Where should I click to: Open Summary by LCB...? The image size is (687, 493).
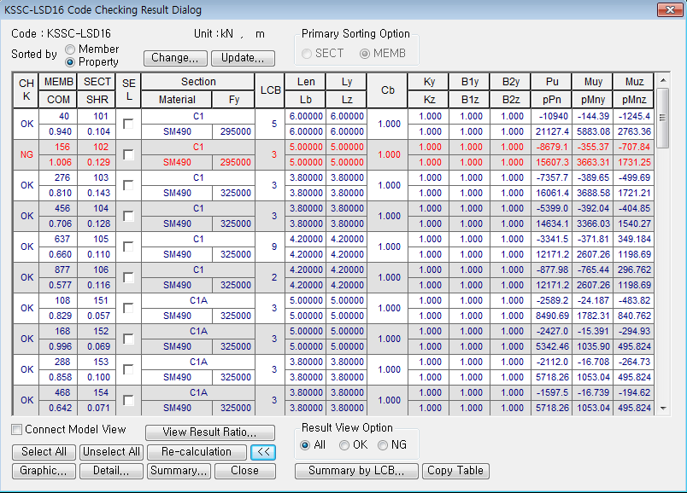pos(356,471)
